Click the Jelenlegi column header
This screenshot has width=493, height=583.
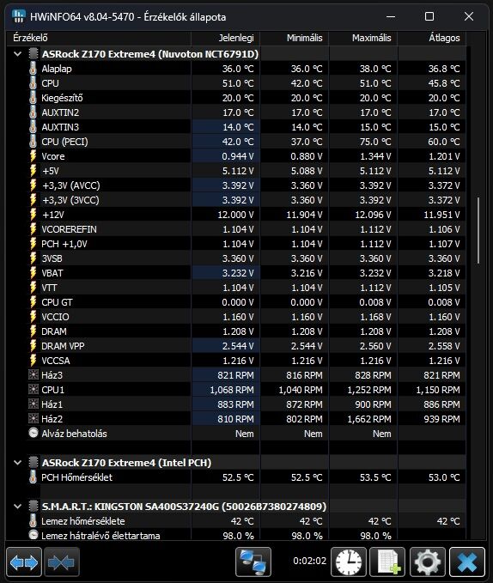click(225, 38)
